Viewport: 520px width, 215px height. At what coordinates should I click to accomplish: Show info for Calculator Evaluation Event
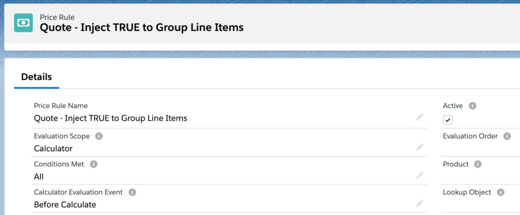[x=133, y=192]
